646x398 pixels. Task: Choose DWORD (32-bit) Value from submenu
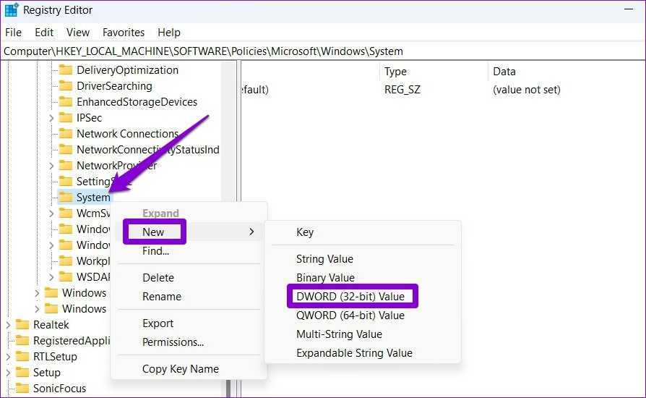point(350,297)
